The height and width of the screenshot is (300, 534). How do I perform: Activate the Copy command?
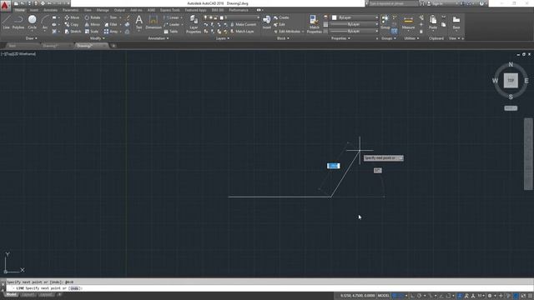72,24
